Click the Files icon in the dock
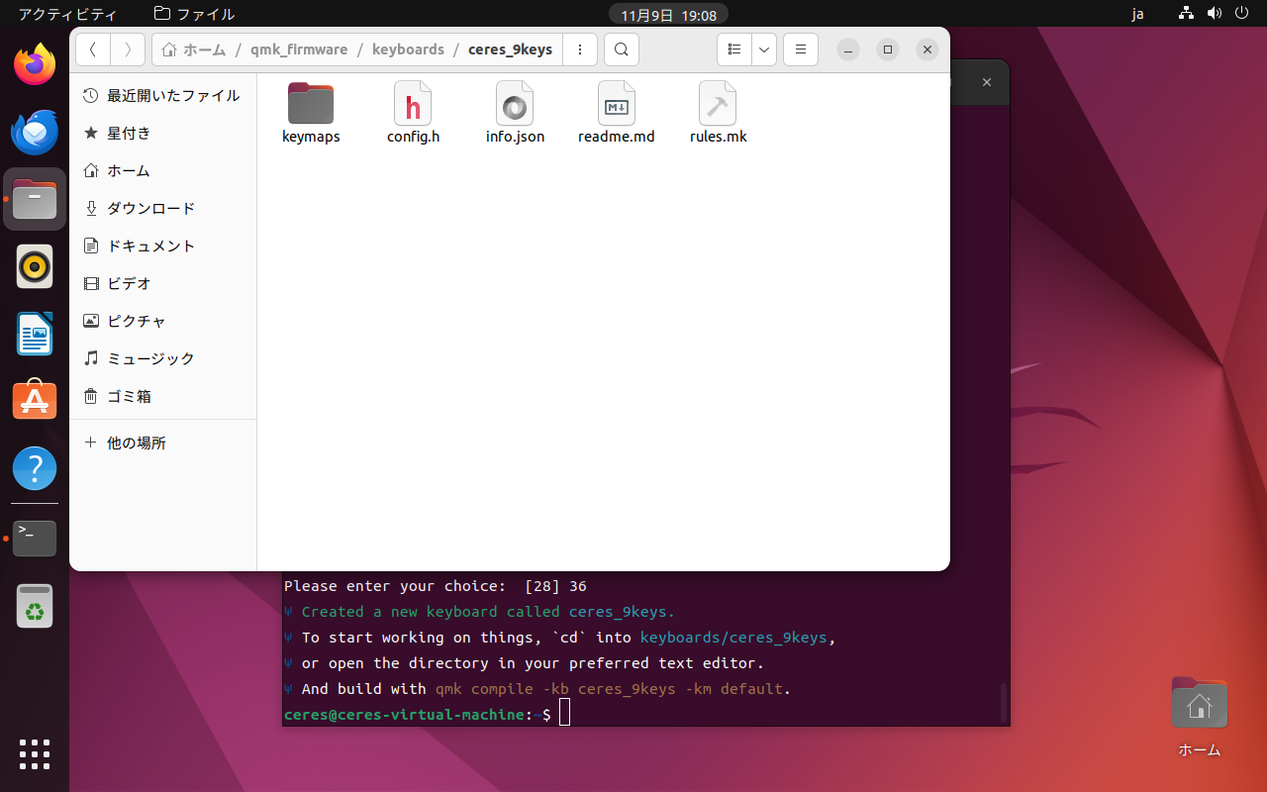1267x792 pixels. [35, 199]
